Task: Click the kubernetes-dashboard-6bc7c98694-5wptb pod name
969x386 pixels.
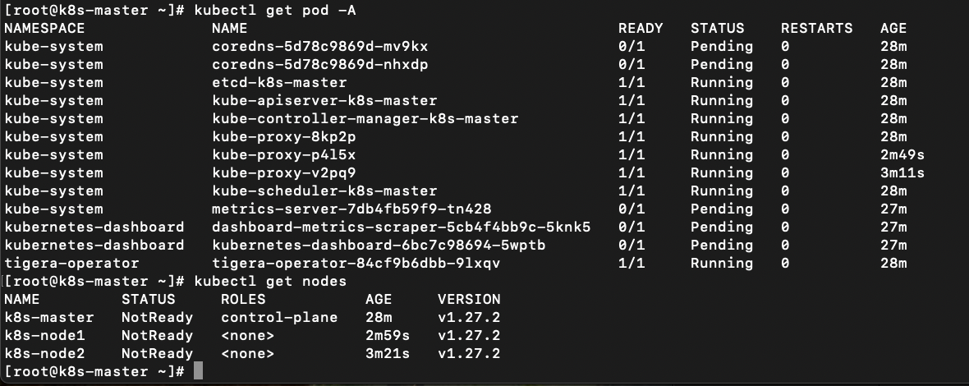Action: [x=379, y=245]
